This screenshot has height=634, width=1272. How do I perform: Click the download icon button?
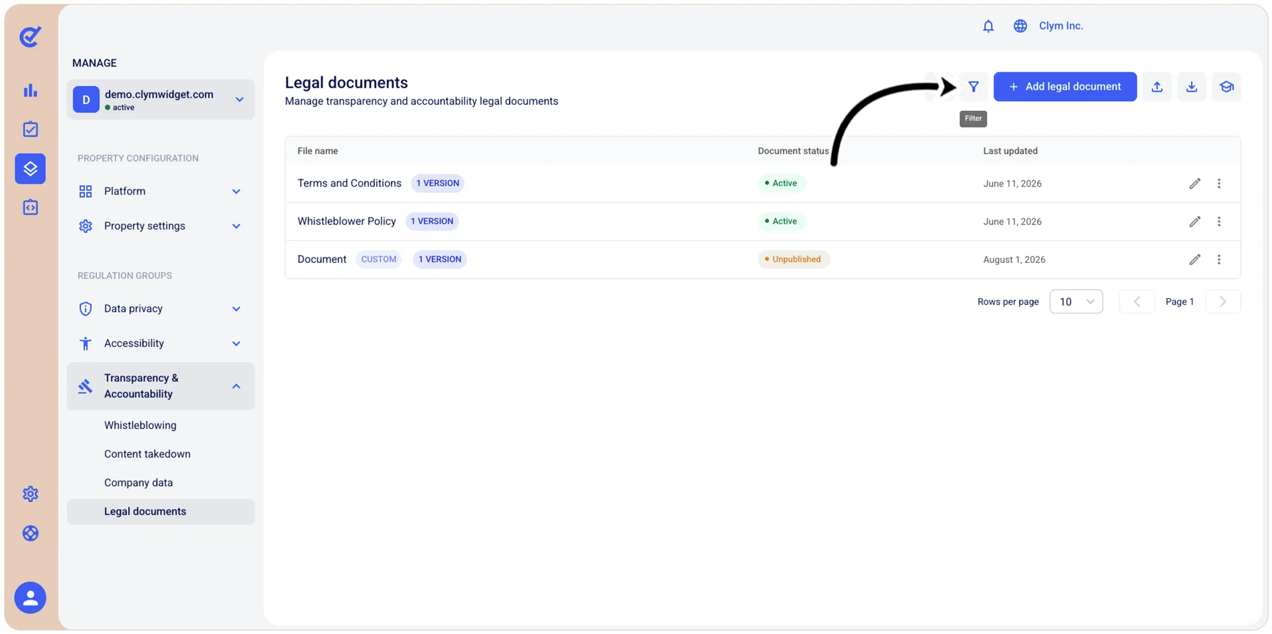1192,87
